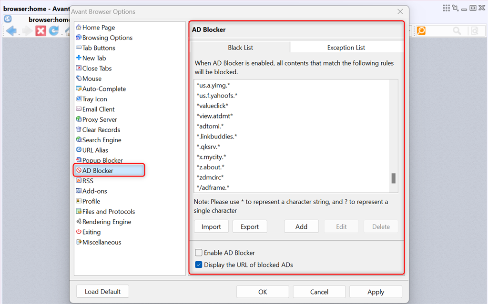Click the disabled Edit button

point(341,226)
